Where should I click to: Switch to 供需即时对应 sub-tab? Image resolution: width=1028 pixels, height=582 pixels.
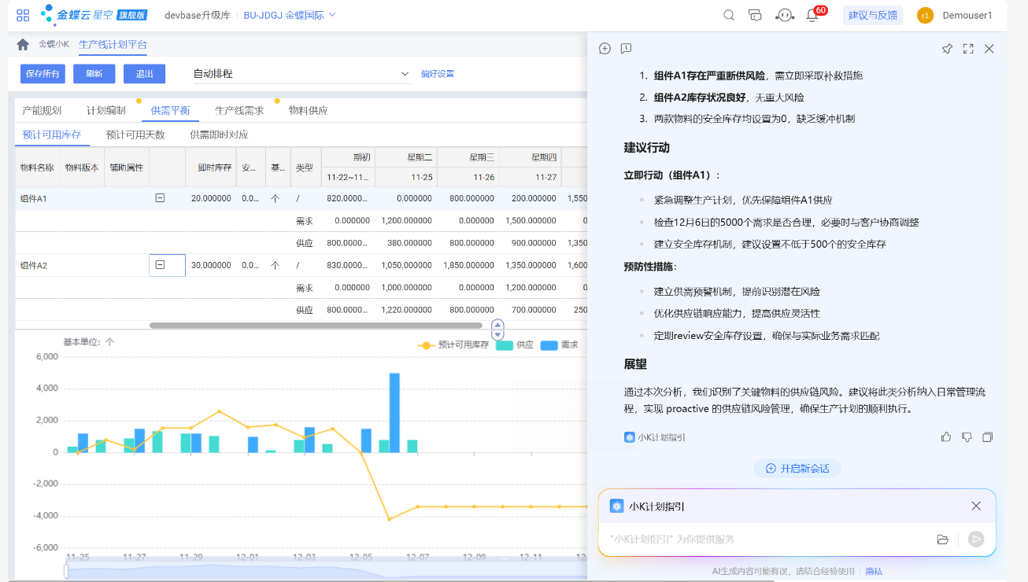[219, 134]
